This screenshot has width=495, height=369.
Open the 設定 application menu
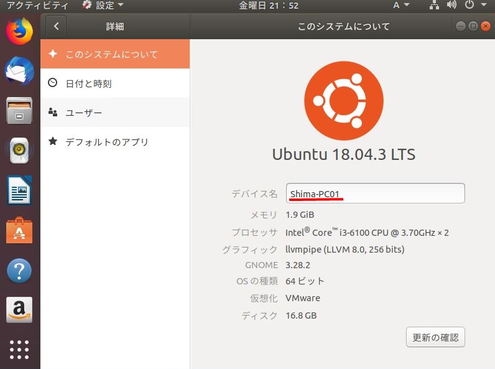click(x=103, y=5)
